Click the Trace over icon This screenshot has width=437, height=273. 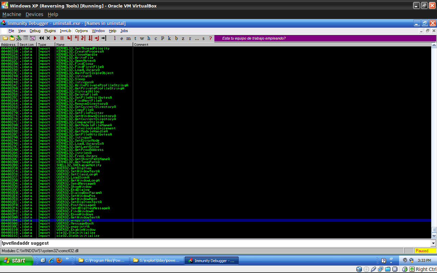tap(90, 38)
